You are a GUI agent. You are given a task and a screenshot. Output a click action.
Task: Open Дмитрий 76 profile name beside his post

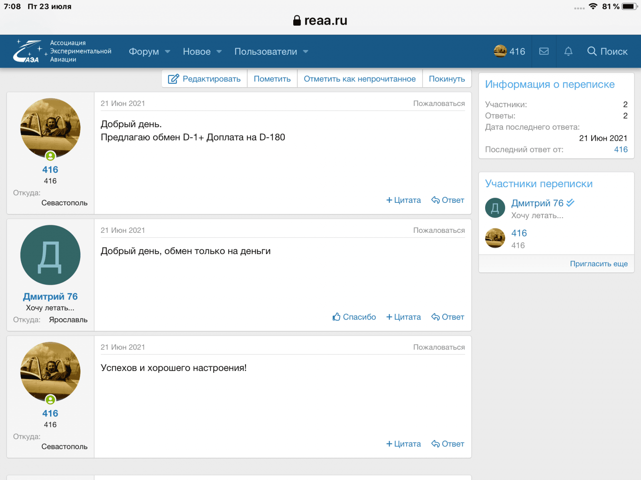[50, 296]
